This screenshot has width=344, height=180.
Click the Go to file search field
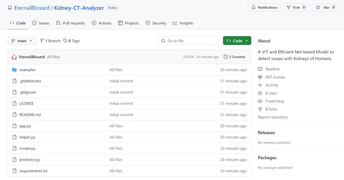(x=188, y=41)
